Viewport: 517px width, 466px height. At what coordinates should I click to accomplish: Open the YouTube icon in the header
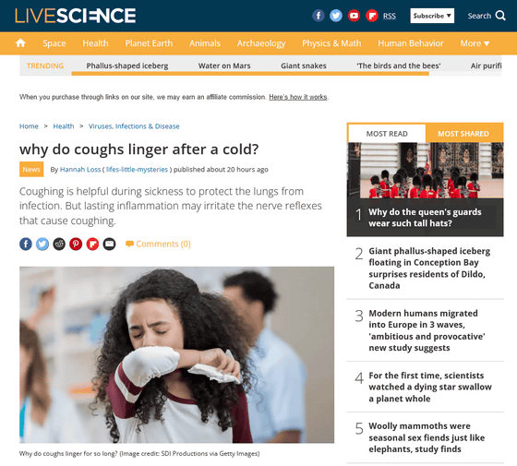coord(354,16)
